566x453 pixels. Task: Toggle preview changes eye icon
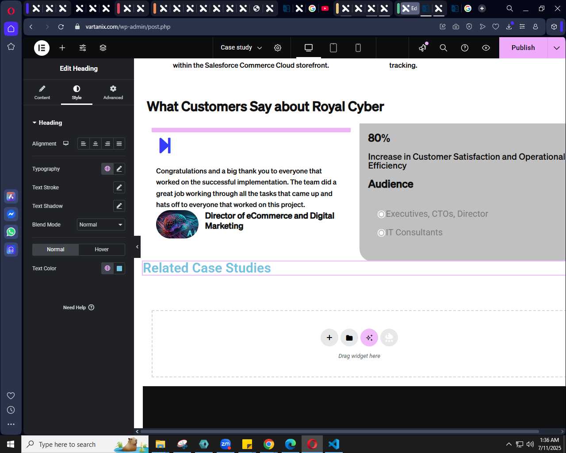[486, 48]
